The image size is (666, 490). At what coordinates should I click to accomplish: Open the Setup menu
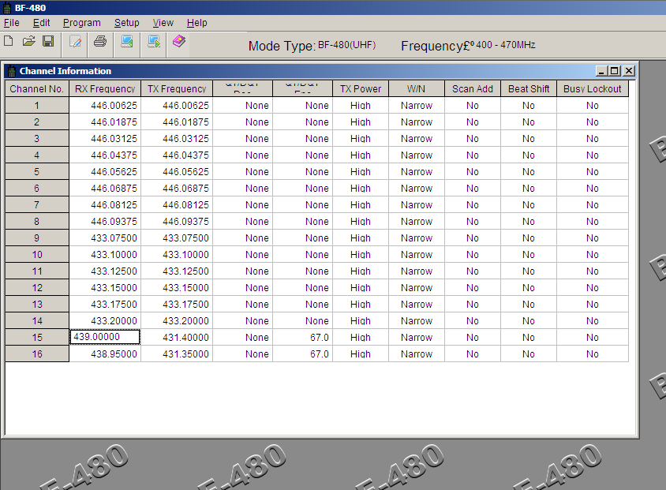pos(126,23)
